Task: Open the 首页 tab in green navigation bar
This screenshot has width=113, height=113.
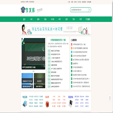Action: [24, 19]
